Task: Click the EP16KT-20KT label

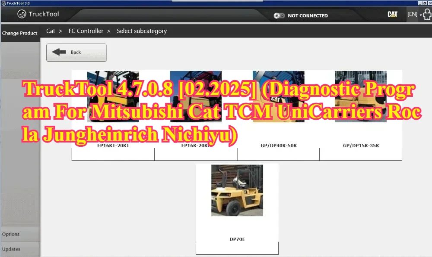Action: (113, 146)
